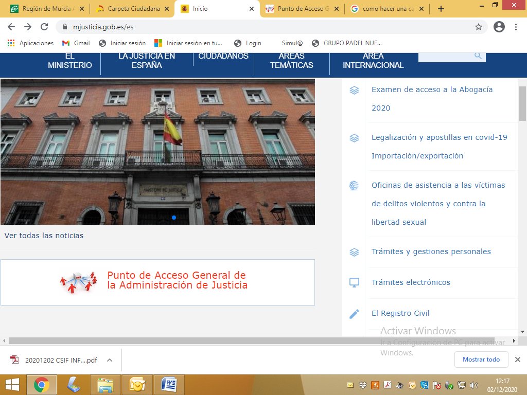Open the Simul@ bookmark
Viewport: 527px width, 395px height.
tap(292, 43)
